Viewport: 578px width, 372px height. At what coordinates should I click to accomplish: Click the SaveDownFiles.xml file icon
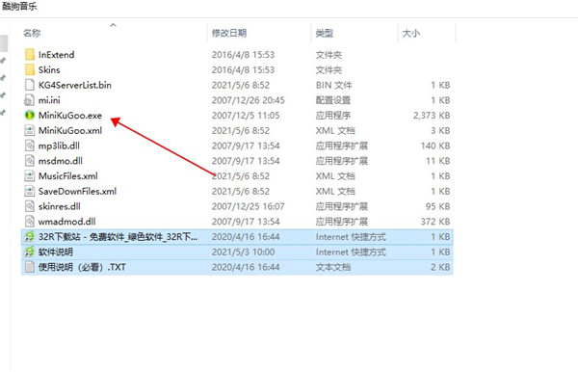[x=30, y=191]
